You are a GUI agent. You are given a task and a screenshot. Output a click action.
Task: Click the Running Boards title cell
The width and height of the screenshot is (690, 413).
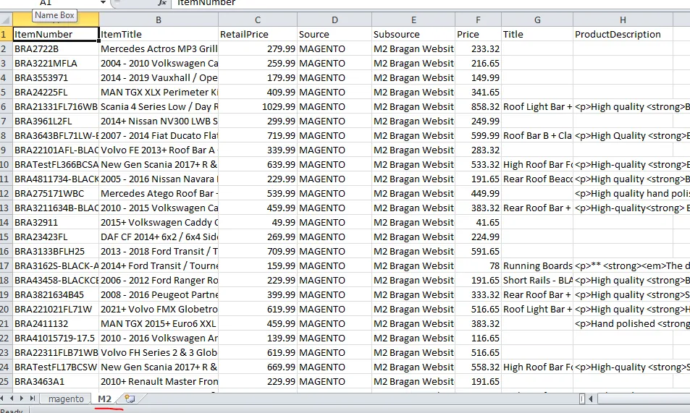click(537, 265)
